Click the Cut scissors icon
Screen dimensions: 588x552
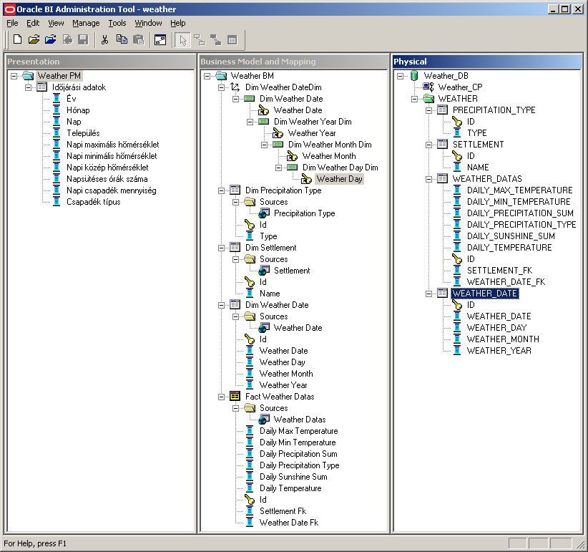[104, 39]
